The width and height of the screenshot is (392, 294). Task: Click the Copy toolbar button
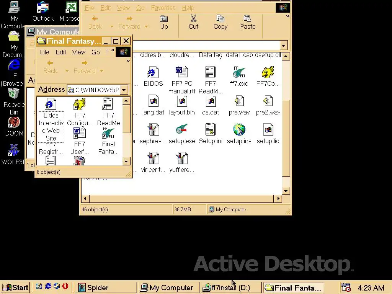pos(220,23)
